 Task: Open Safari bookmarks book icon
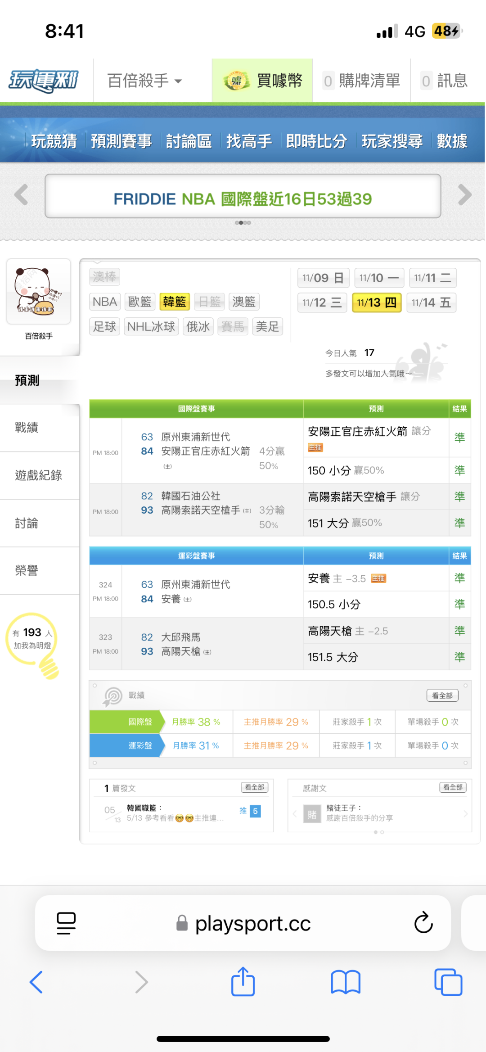pyautogui.click(x=345, y=982)
